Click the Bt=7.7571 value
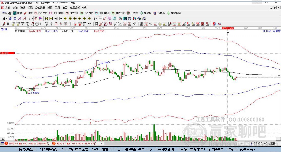 [x=99, y=31]
